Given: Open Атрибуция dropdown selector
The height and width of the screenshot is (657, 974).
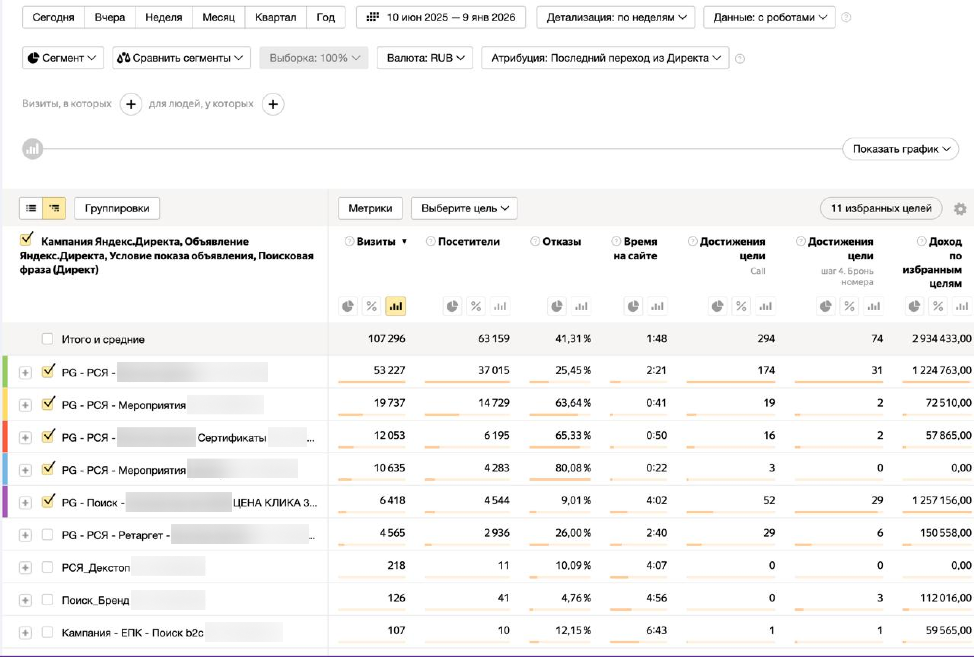Looking at the screenshot, I should tap(605, 58).
